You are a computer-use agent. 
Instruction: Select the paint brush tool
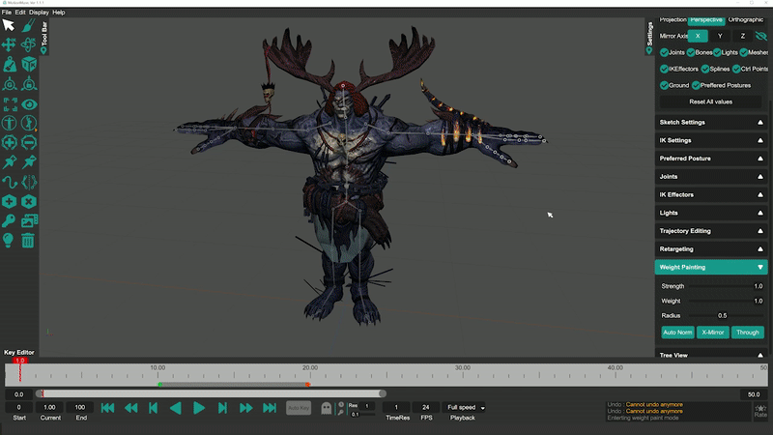pyautogui.click(x=29, y=25)
